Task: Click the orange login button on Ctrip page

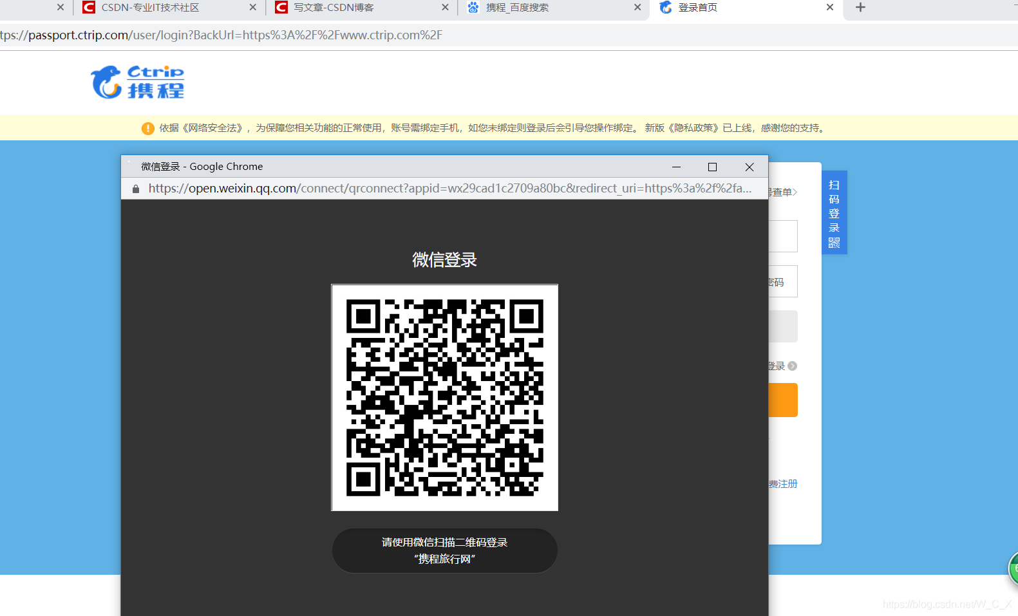Action: (783, 400)
